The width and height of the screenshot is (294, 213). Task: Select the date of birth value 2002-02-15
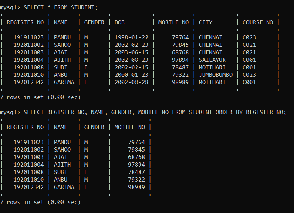click(x=131, y=67)
